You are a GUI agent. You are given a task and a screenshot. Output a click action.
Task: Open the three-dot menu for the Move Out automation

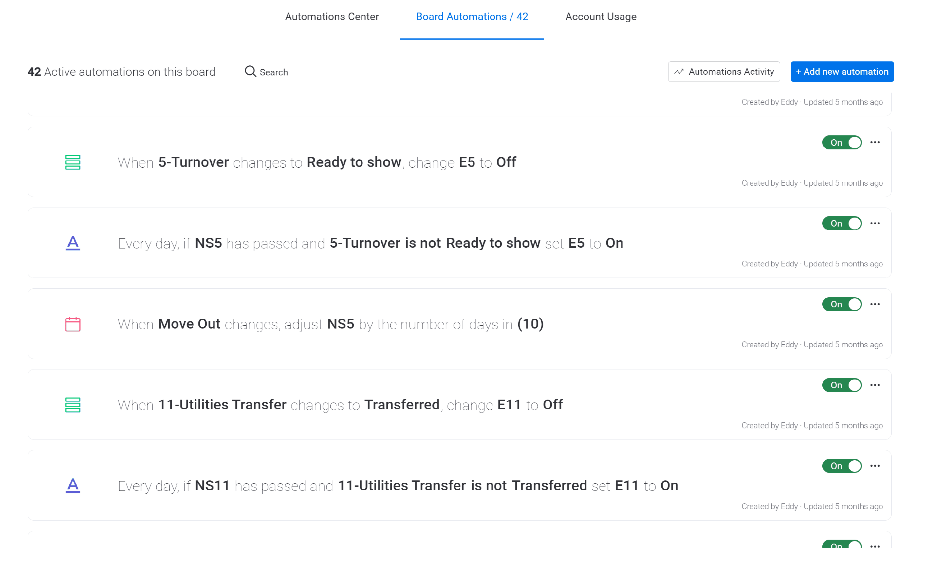pos(875,304)
